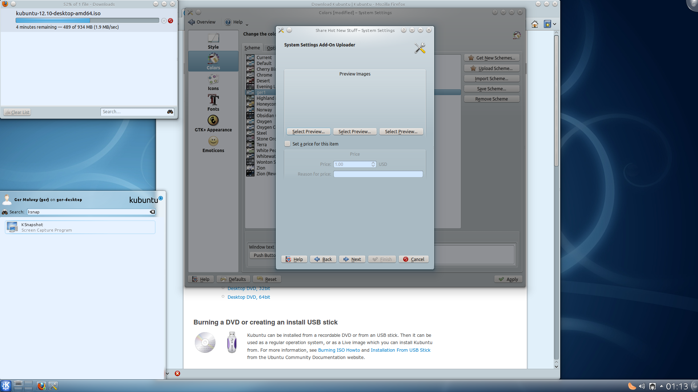Click Remove Scheme button
The height and width of the screenshot is (392, 698).
click(492, 99)
